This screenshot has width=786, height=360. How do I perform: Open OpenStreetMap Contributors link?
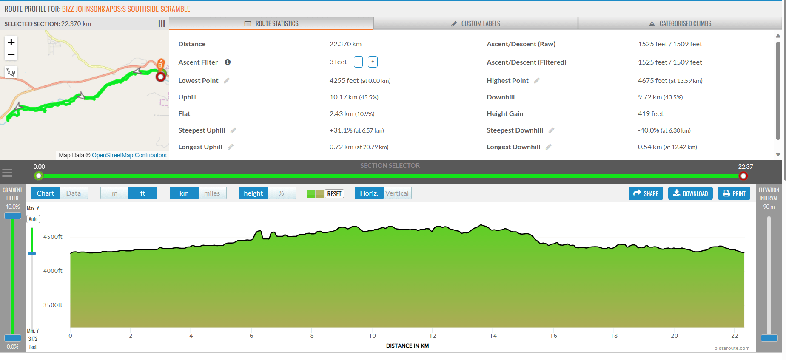tap(129, 156)
